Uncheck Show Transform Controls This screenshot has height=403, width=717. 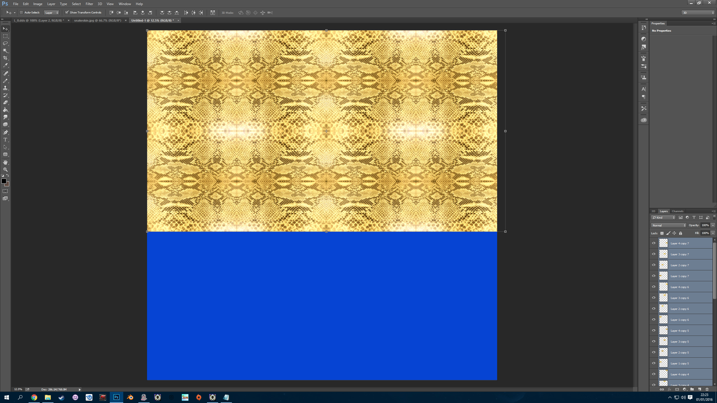[x=67, y=13]
